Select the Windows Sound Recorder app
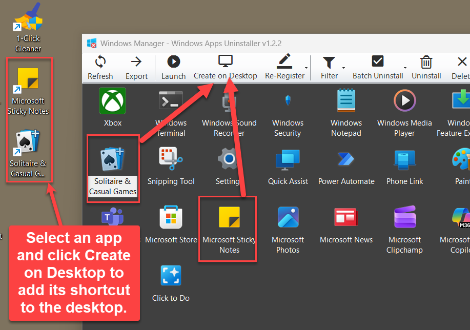The width and height of the screenshot is (470, 330). [x=229, y=112]
